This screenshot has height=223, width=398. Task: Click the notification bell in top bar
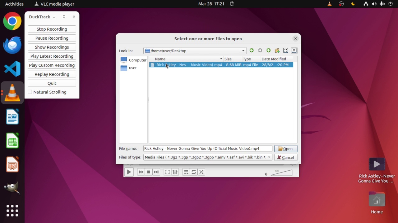point(232,4)
